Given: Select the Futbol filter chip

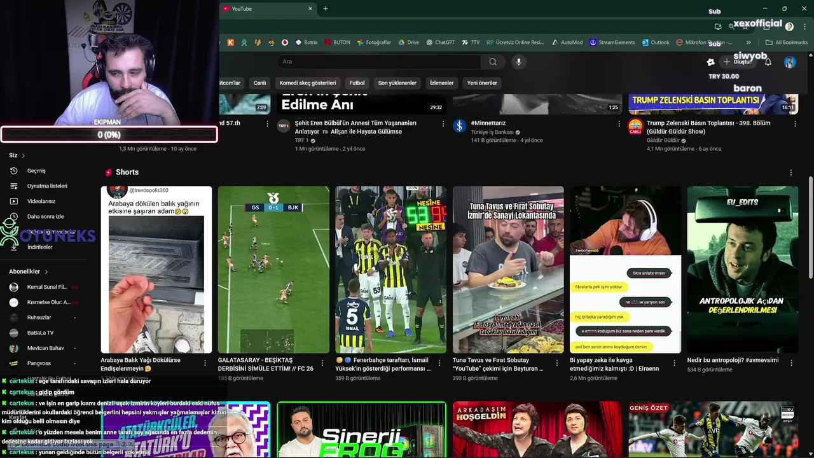Looking at the screenshot, I should coord(357,83).
